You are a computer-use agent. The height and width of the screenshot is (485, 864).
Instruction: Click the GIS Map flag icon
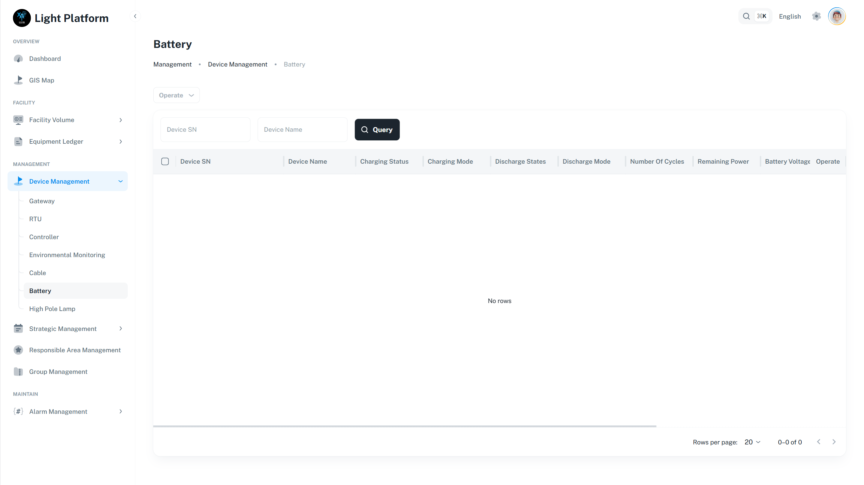[18, 80]
